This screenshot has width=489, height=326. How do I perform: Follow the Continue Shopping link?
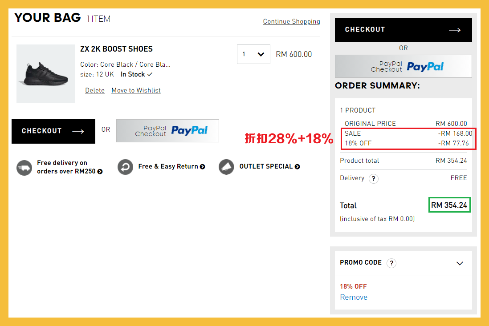click(291, 21)
